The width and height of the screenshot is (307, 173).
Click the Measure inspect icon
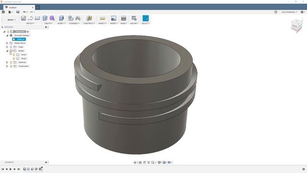(x=102, y=18)
